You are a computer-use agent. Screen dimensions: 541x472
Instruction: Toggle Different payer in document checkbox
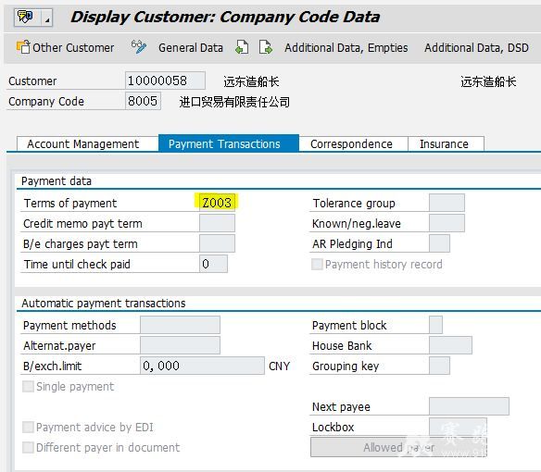tap(28, 448)
